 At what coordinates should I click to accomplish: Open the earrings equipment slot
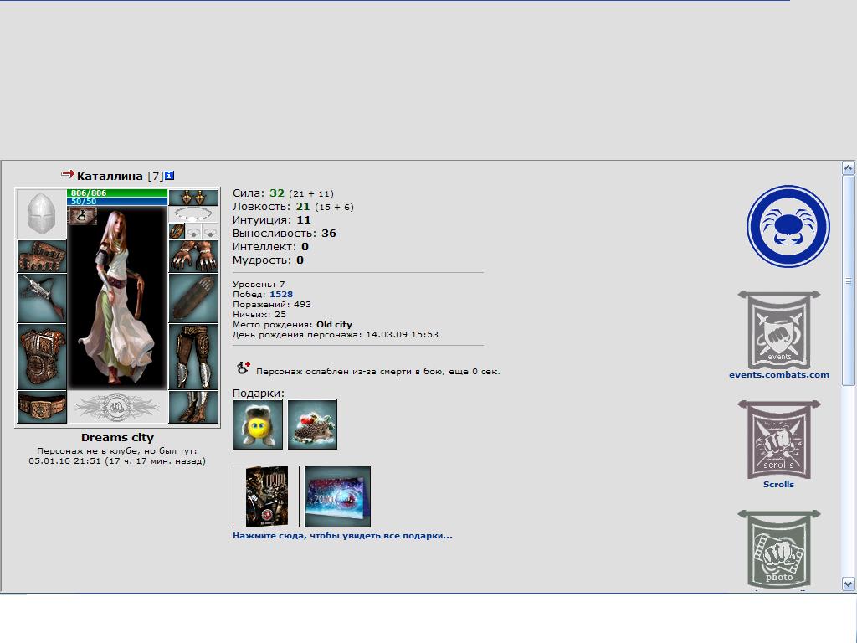(x=193, y=198)
